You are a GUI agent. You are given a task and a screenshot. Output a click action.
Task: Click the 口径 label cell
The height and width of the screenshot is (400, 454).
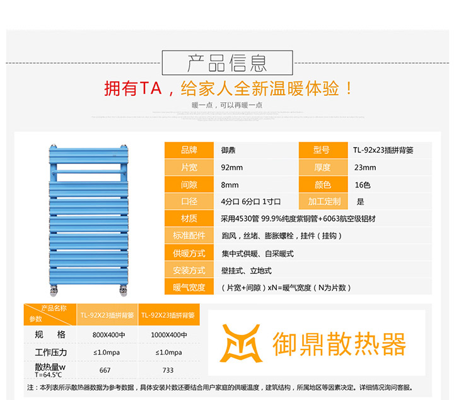(x=189, y=201)
